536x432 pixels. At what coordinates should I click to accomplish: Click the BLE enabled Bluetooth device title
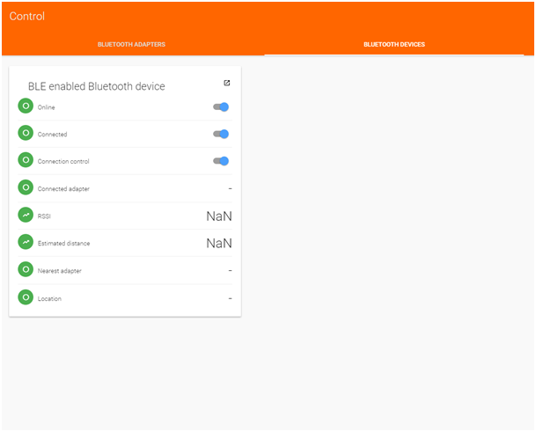pos(97,86)
